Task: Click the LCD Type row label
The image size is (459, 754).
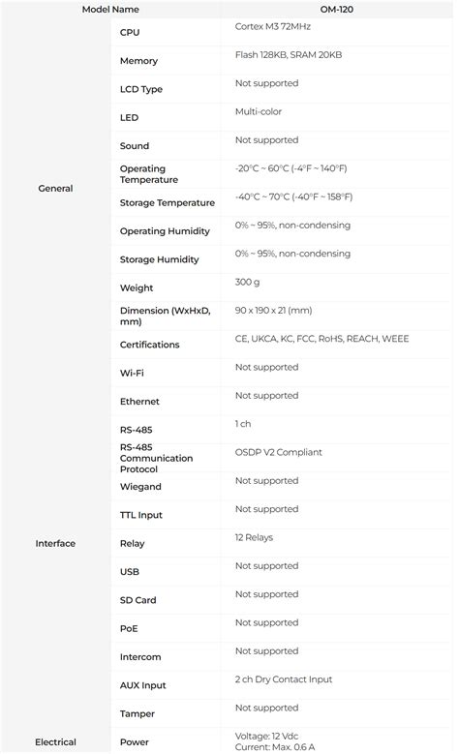Action: tap(141, 89)
